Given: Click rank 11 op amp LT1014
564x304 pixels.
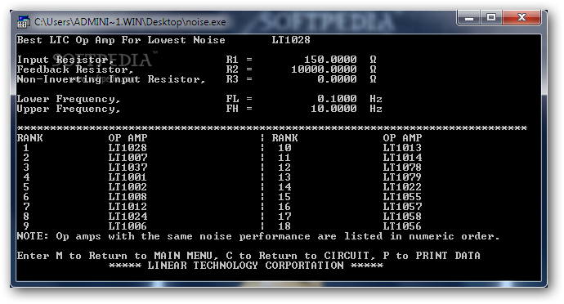Looking at the screenshot, I should (x=402, y=158).
